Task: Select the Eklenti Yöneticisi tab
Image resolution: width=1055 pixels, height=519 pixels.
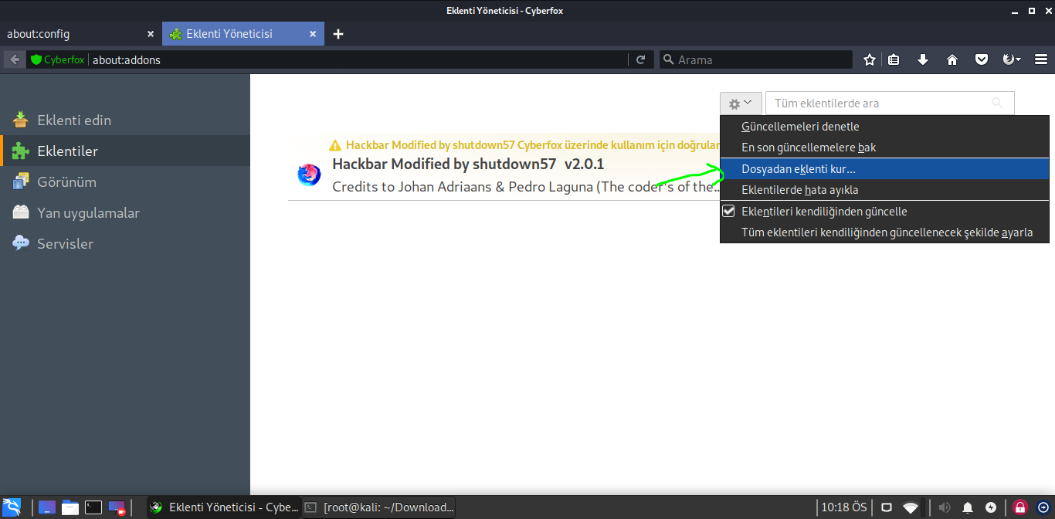Action: (x=244, y=34)
